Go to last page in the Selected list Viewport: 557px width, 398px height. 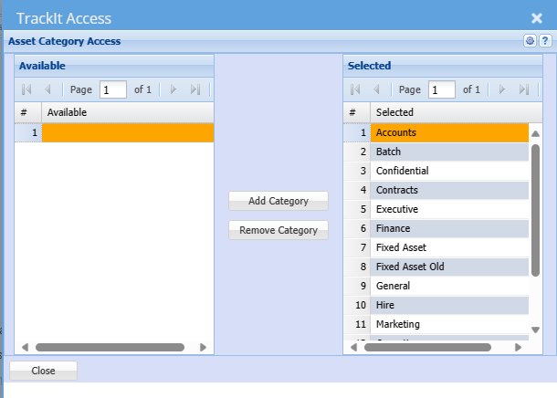point(524,89)
